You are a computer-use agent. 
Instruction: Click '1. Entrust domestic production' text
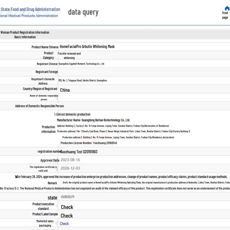coord(72,114)
